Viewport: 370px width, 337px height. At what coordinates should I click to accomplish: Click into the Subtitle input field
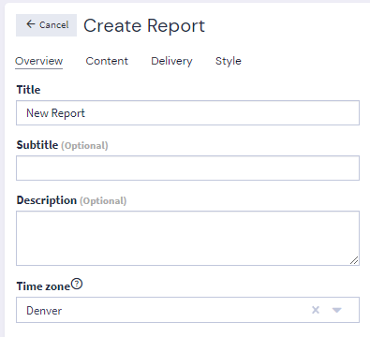[x=187, y=168]
